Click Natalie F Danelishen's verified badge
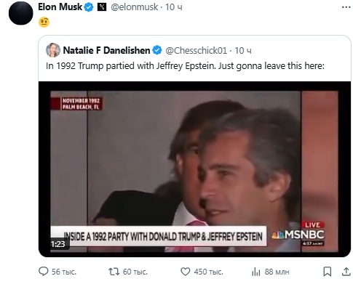Image resolution: width=353 pixels, height=284 pixels. [x=157, y=50]
